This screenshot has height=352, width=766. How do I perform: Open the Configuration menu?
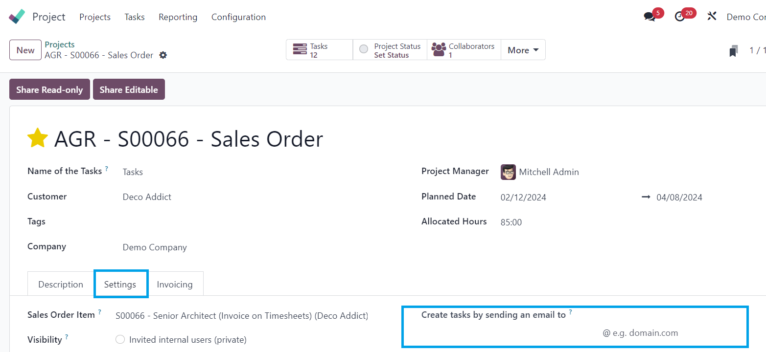[x=238, y=17]
